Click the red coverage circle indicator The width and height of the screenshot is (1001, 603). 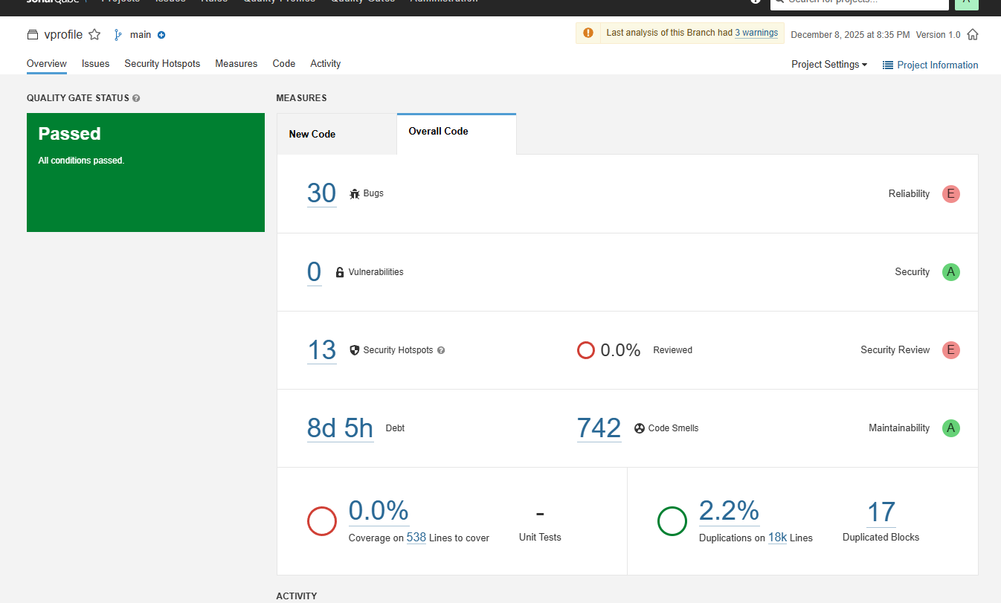point(322,521)
